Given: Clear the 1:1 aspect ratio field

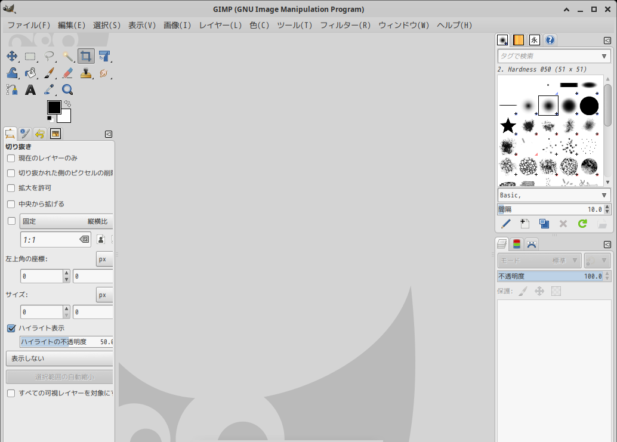Looking at the screenshot, I should point(84,239).
